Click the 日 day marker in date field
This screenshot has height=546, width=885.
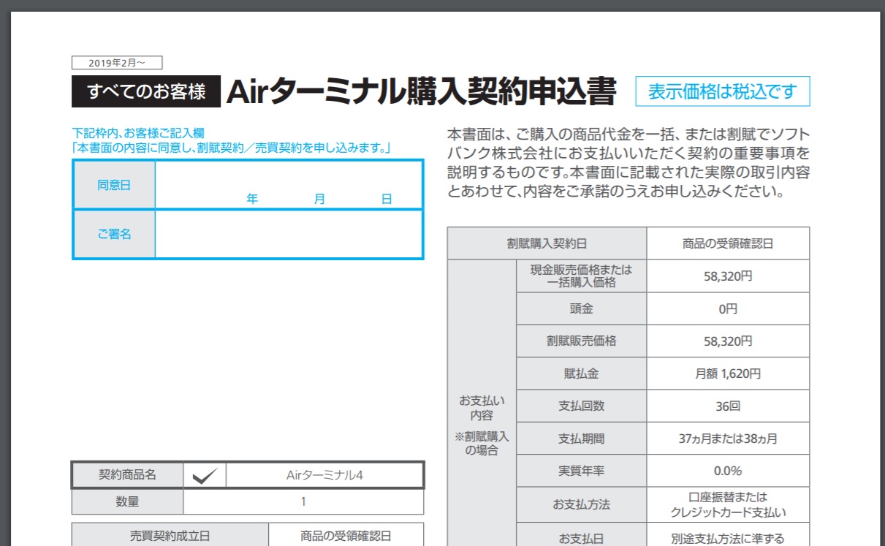[387, 199]
